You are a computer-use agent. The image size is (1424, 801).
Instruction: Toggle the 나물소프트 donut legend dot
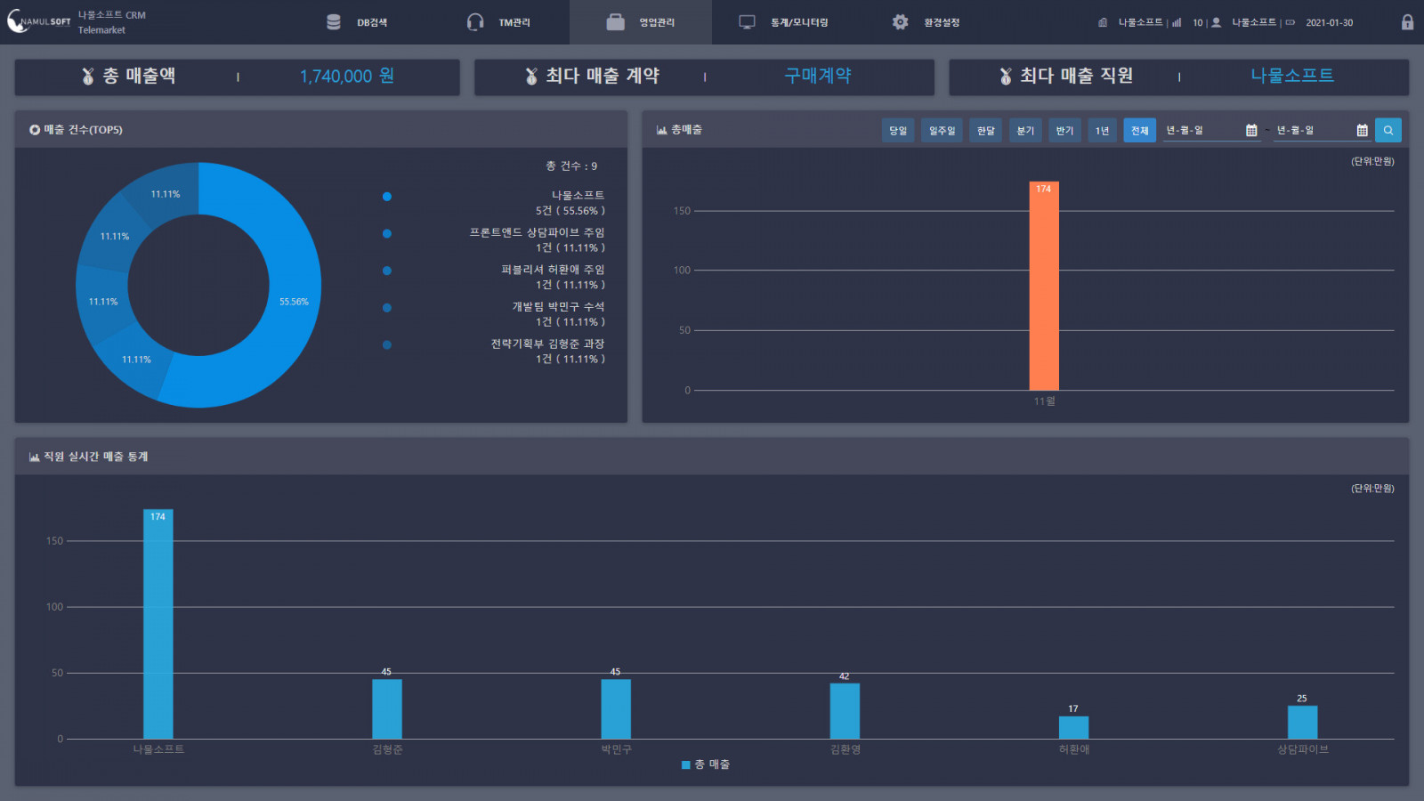[x=387, y=197]
